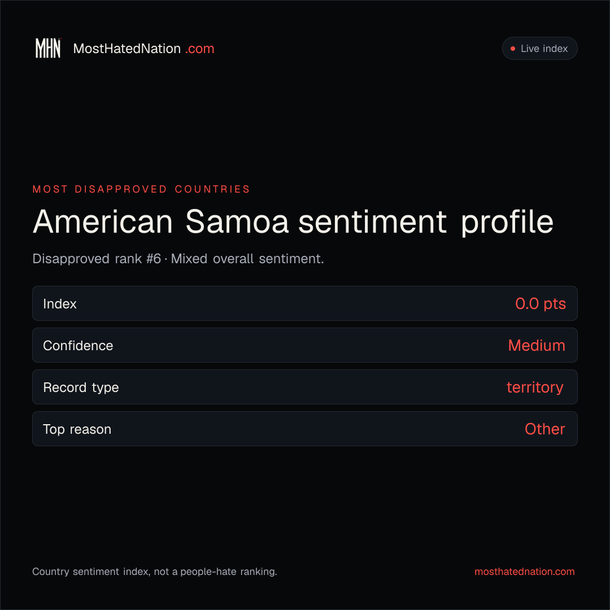This screenshot has height=610, width=610.
Task: Click the red Live index dot
Action: (x=513, y=49)
